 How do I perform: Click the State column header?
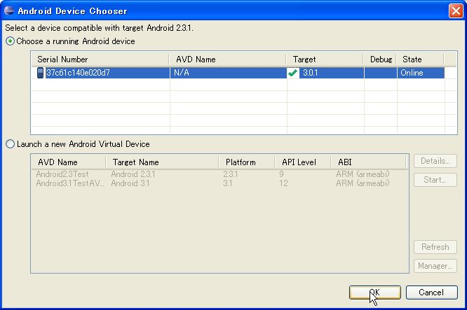pyautogui.click(x=421, y=59)
